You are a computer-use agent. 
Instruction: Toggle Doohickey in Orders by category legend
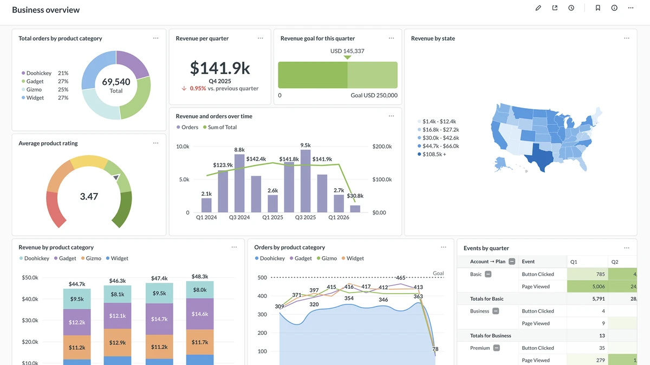pyautogui.click(x=270, y=258)
